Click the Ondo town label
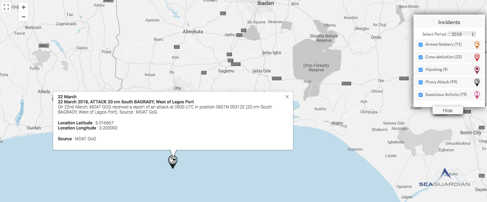The height and width of the screenshot is (202, 487). (x=376, y=37)
